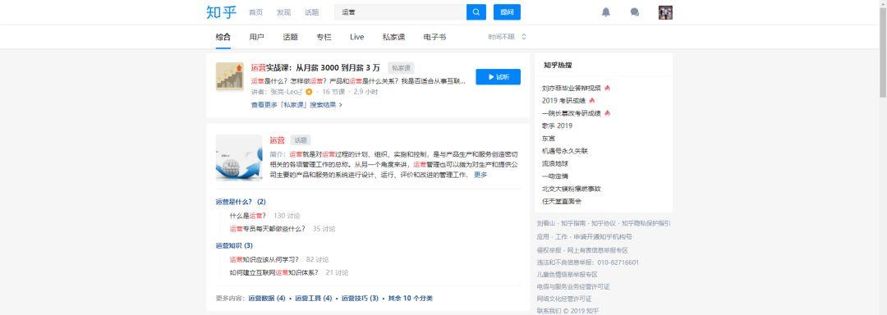Select the 综合 search tab

223,37
